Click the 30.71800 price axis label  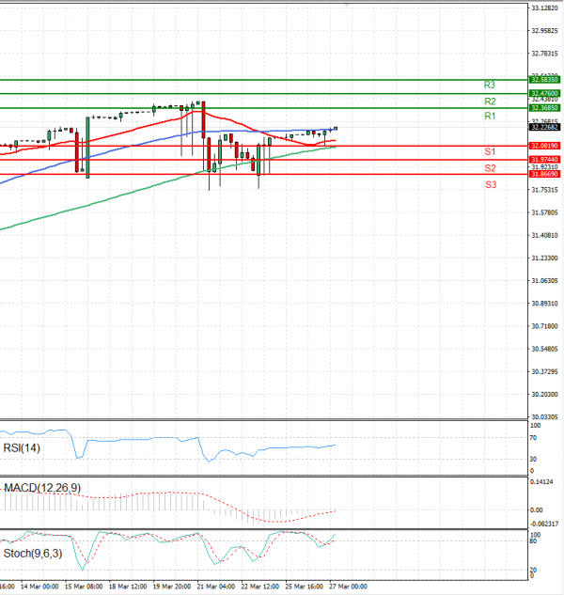click(x=544, y=326)
